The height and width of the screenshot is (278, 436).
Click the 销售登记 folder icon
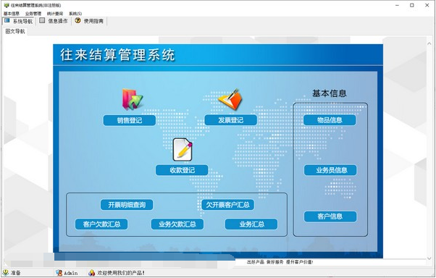(x=133, y=99)
